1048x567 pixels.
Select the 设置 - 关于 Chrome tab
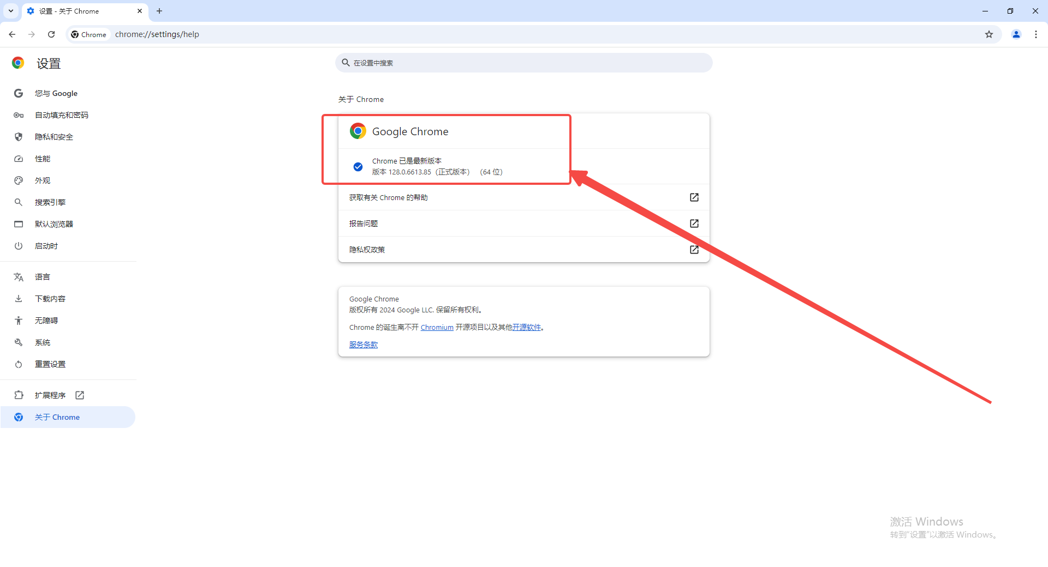point(85,11)
